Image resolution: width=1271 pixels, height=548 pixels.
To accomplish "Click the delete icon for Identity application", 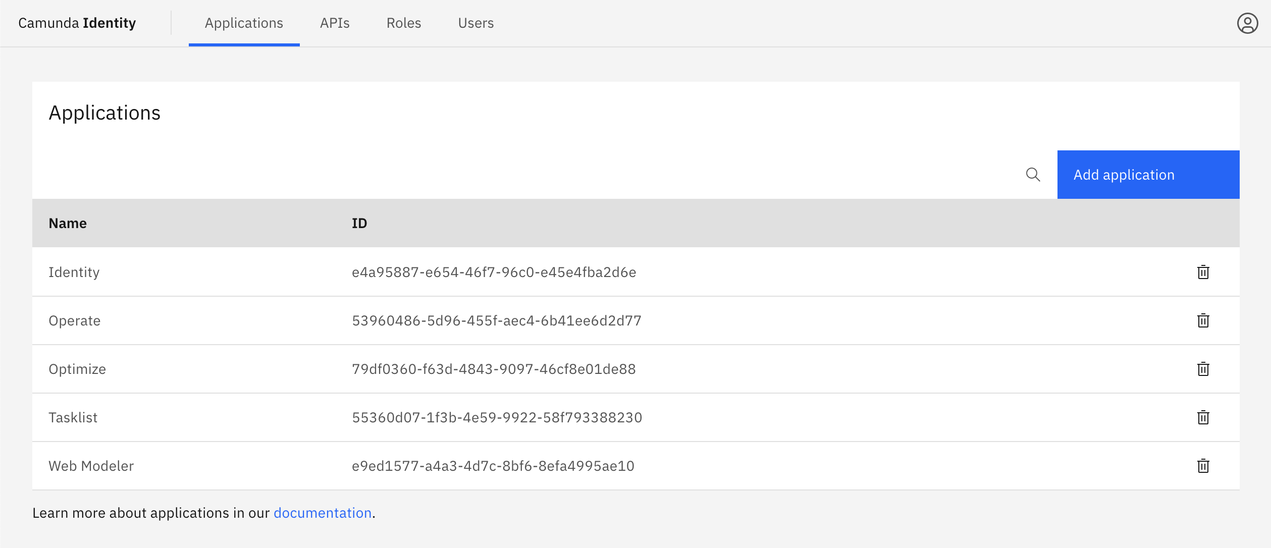I will (x=1204, y=271).
